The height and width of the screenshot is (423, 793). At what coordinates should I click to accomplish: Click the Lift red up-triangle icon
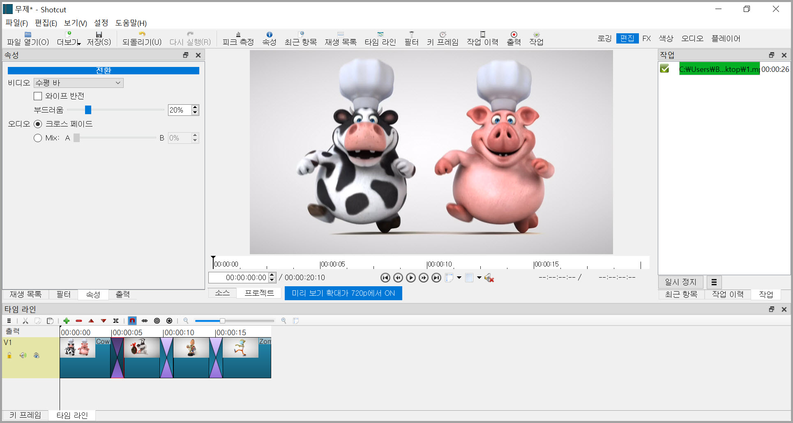[91, 321]
